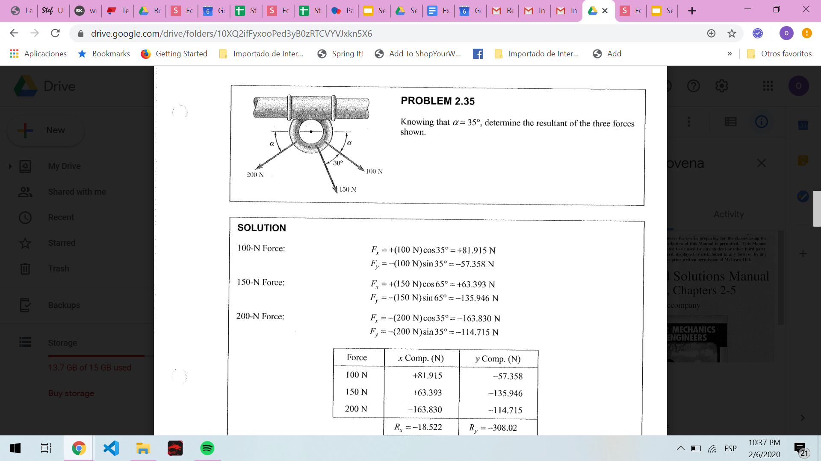Close the details panel with X
The image size is (821, 461).
761,163
